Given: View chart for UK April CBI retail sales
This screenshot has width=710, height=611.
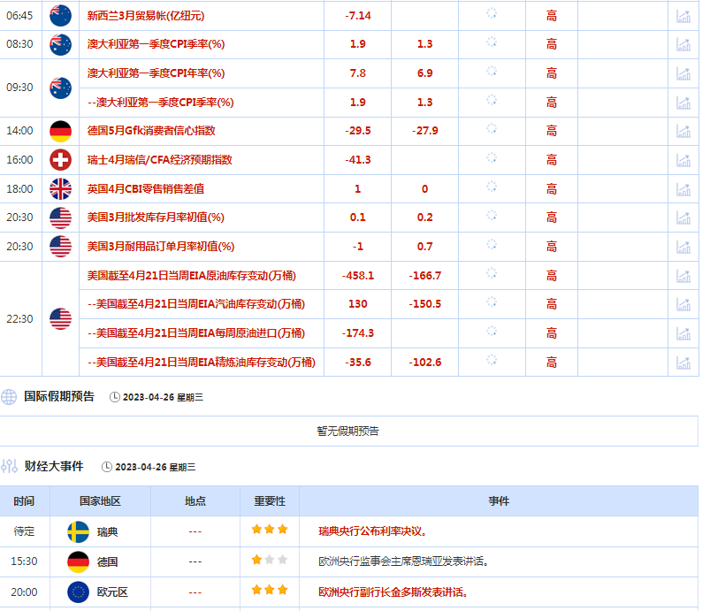Looking at the screenshot, I should pyautogui.click(x=683, y=189).
